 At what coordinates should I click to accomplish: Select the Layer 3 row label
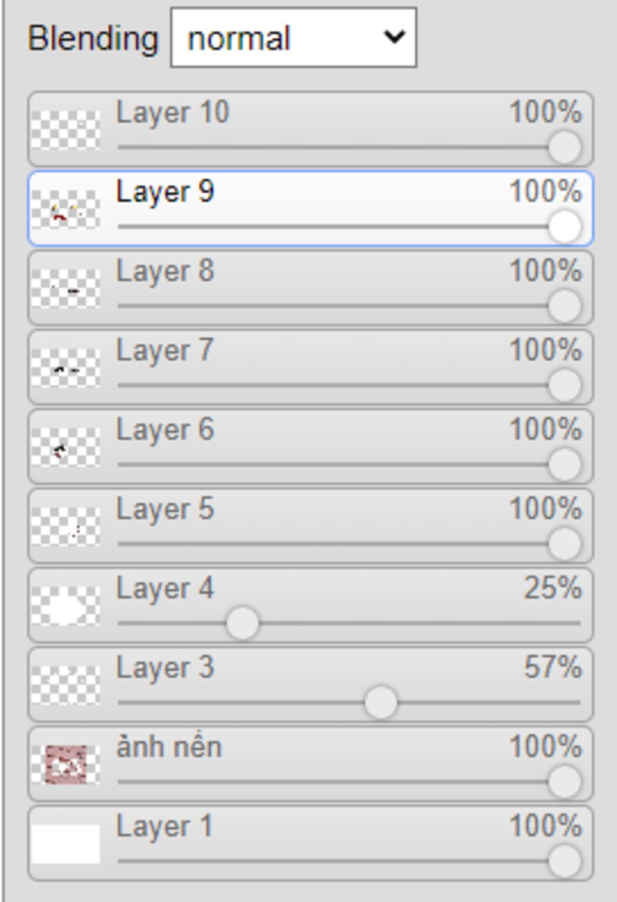click(x=165, y=668)
